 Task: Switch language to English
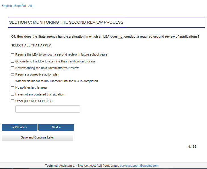tap(7, 6)
